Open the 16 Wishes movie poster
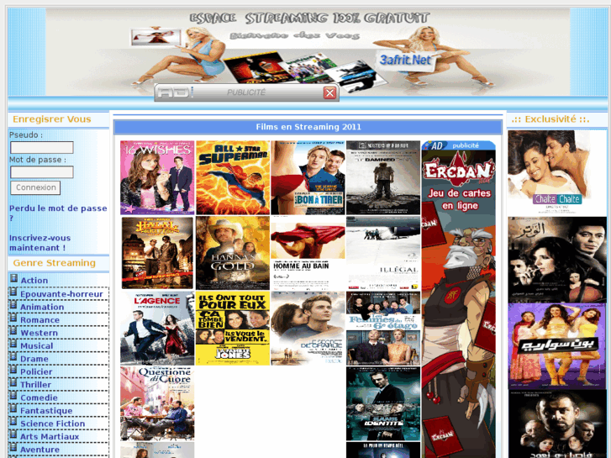Image resolution: width=611 pixels, height=458 pixels. coord(157,178)
